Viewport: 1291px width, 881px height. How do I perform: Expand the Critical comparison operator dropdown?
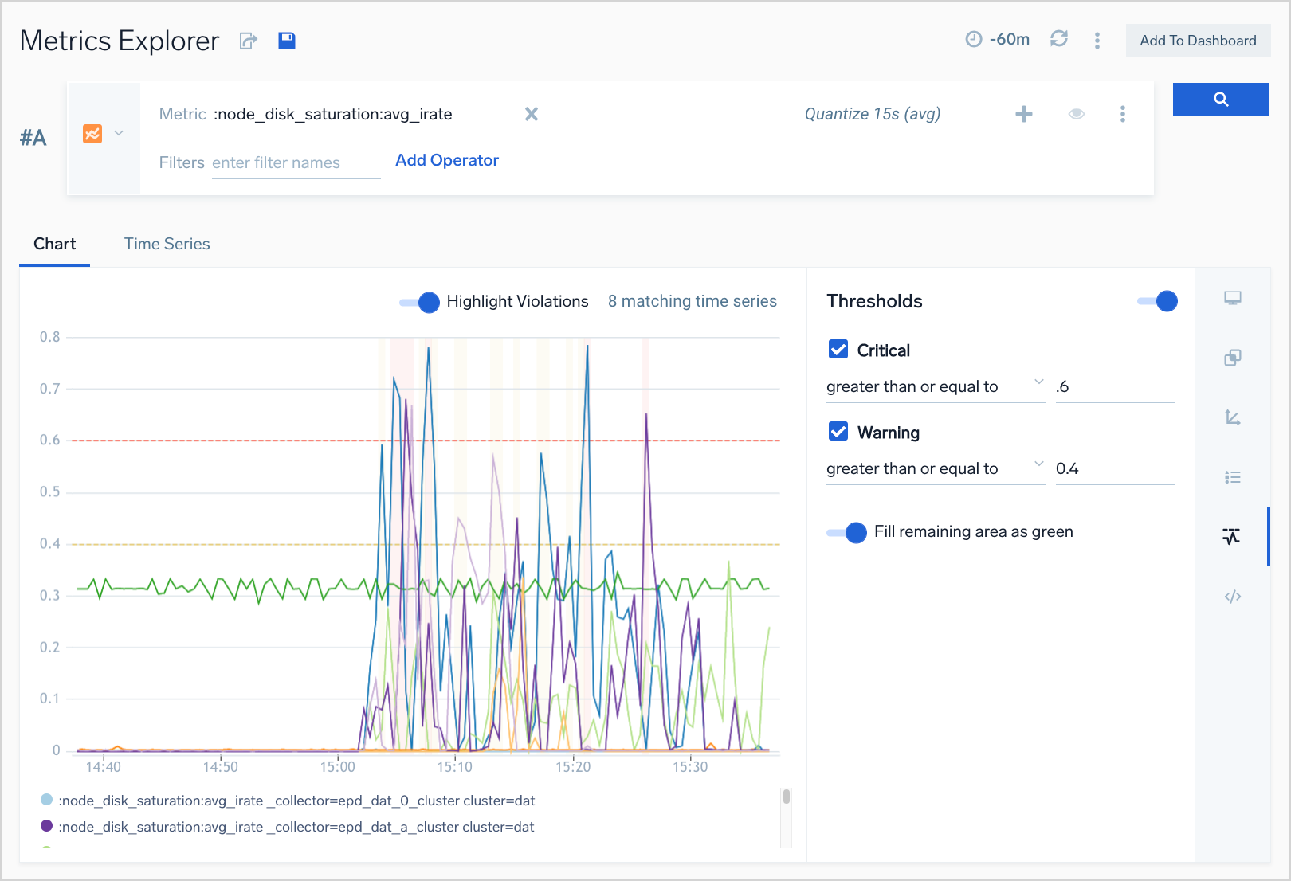pyautogui.click(x=1038, y=382)
